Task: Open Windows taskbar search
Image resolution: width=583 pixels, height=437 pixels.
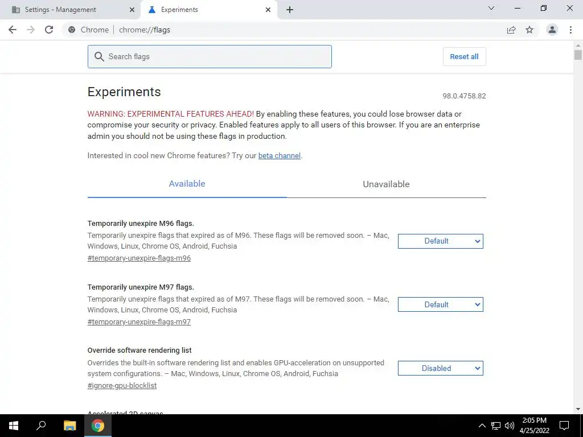Action: click(41, 426)
